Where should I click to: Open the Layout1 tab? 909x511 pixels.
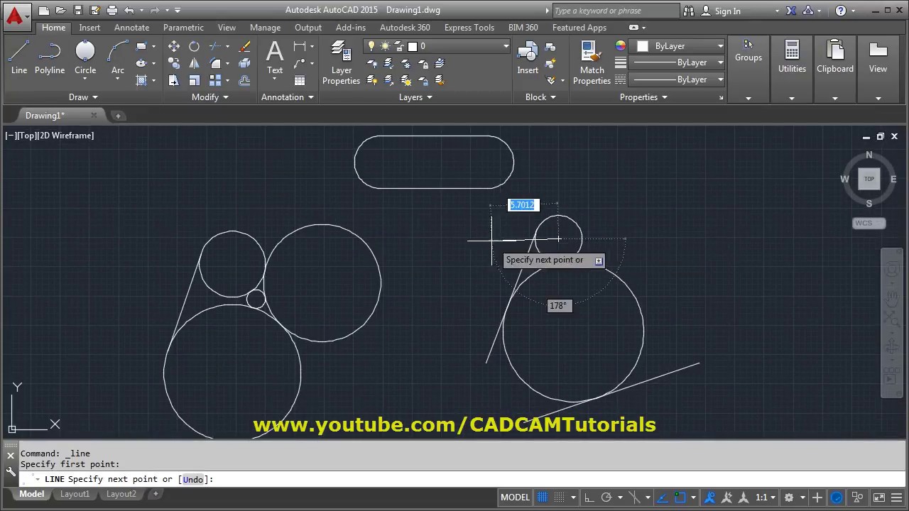pyautogui.click(x=75, y=494)
